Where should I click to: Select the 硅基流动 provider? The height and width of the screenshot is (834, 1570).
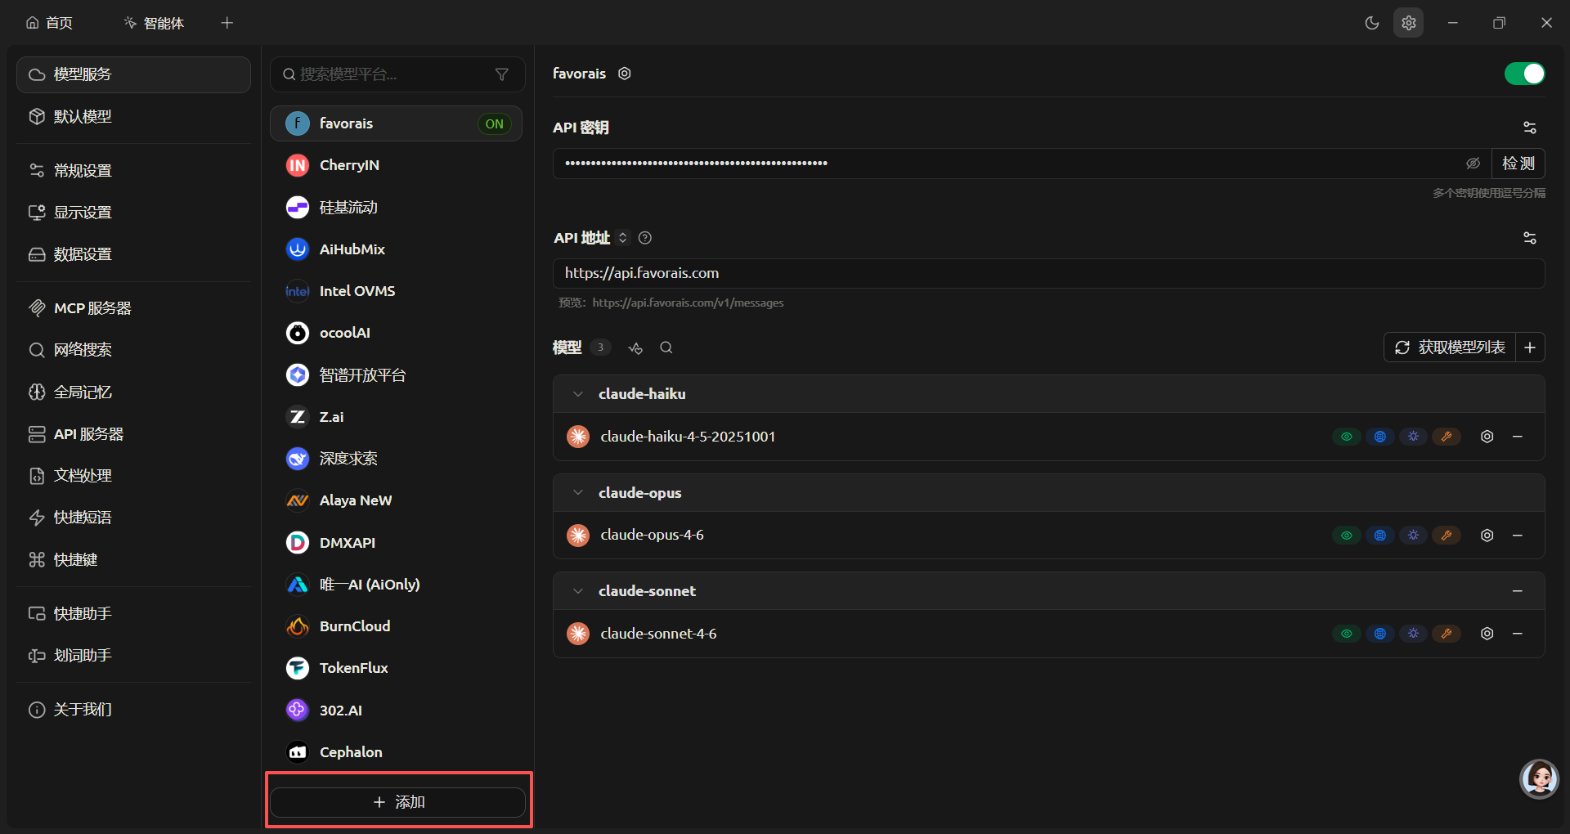point(397,208)
